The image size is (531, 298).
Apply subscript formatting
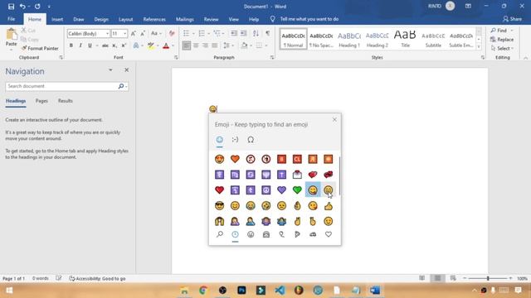pyautogui.click(x=114, y=46)
